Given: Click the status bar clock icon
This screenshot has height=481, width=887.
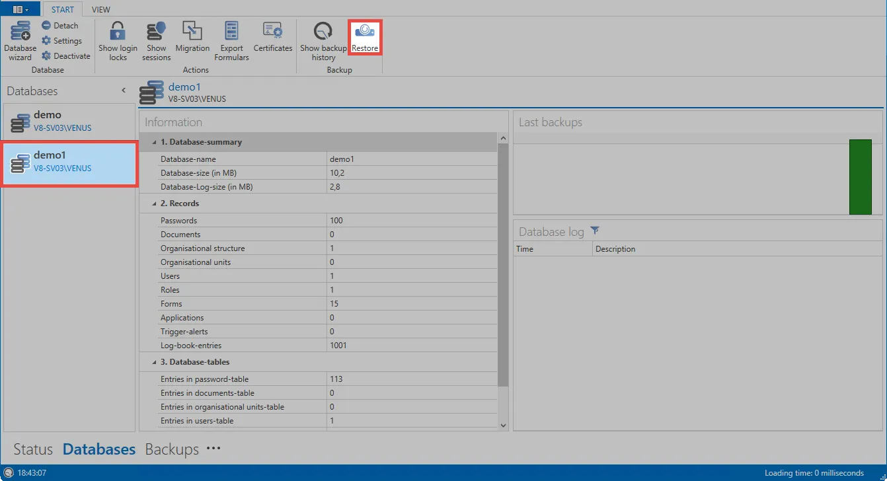Looking at the screenshot, I should coord(9,473).
